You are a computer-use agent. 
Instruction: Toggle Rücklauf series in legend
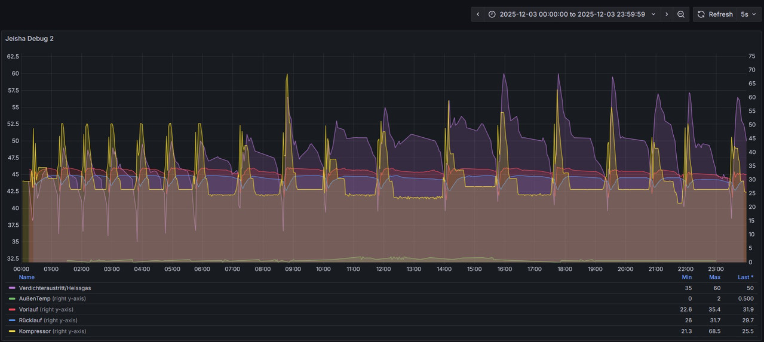(30, 320)
